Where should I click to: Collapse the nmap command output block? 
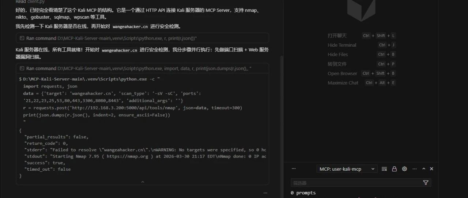[x=143, y=182]
